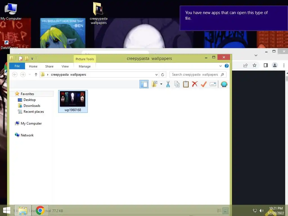Viewport: 288px width, 216px height.
Task: Open Explorer Help question mark icon
Action: (227, 66)
